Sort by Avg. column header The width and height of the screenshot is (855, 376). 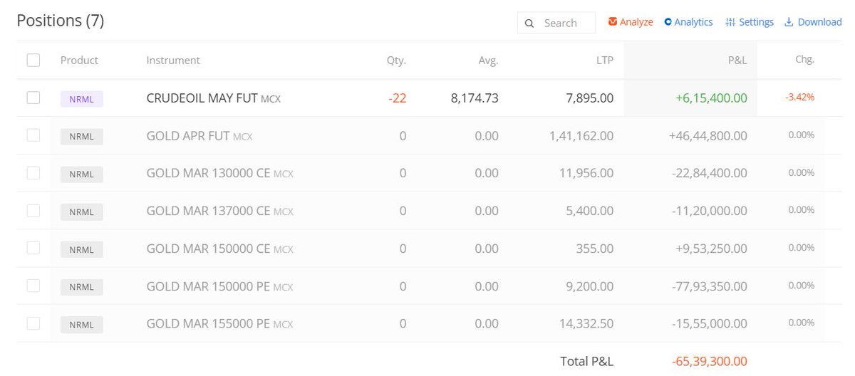(488, 61)
